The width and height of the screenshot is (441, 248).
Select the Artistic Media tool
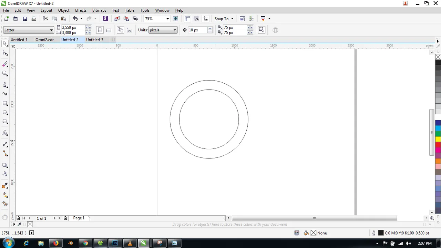pos(5,94)
